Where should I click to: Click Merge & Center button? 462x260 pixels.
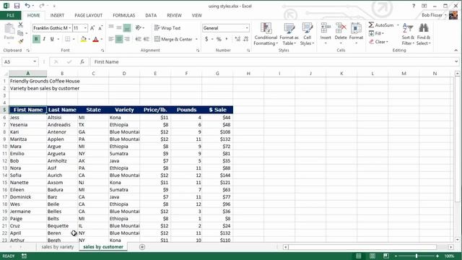[x=173, y=39]
